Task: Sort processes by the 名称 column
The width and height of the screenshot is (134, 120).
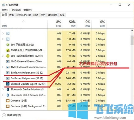Action: 4,26
